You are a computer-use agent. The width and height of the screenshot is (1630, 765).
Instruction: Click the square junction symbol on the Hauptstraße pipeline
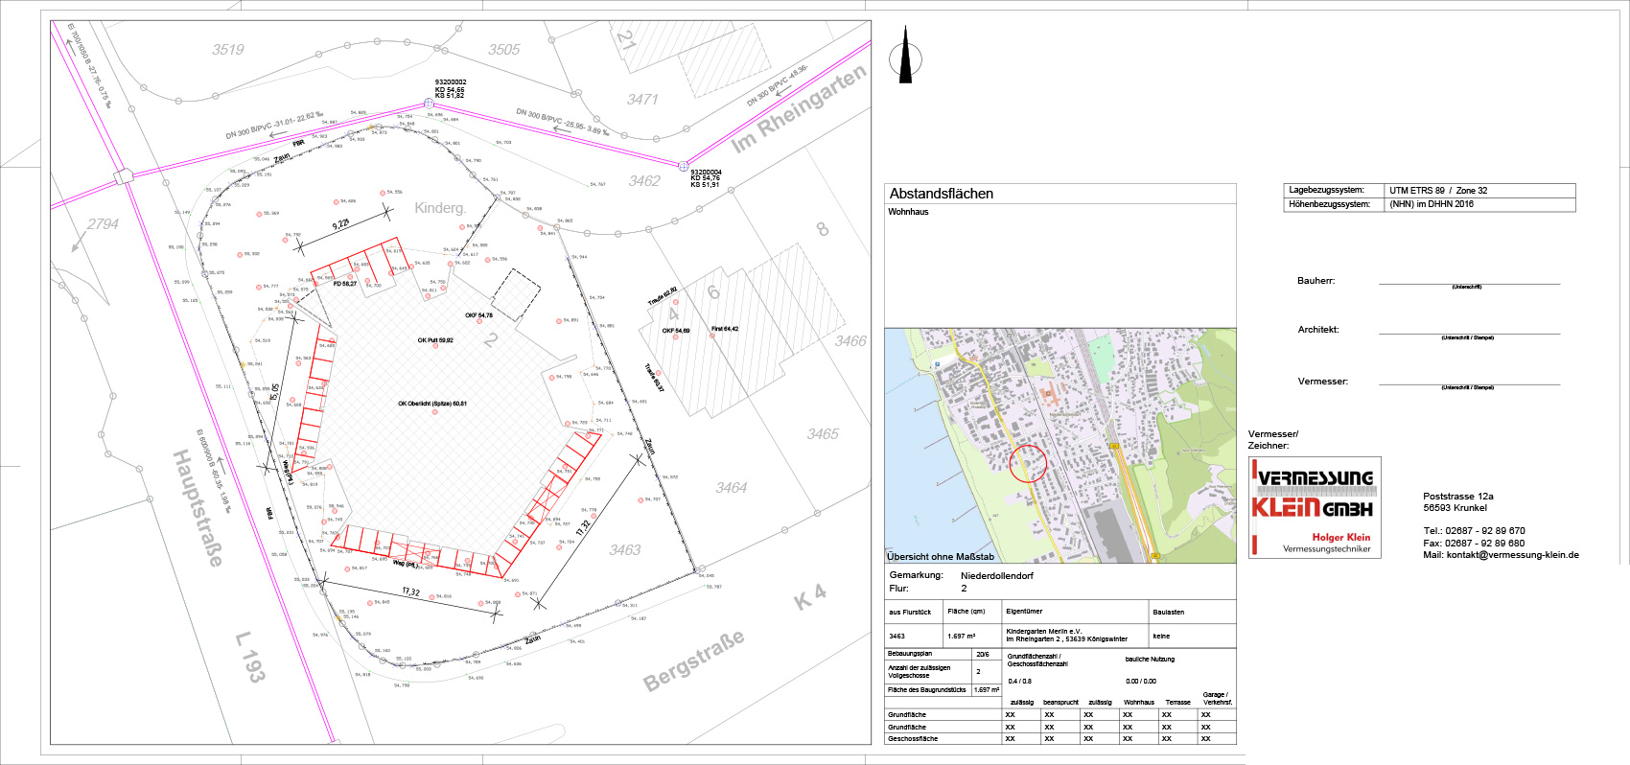click(x=123, y=176)
